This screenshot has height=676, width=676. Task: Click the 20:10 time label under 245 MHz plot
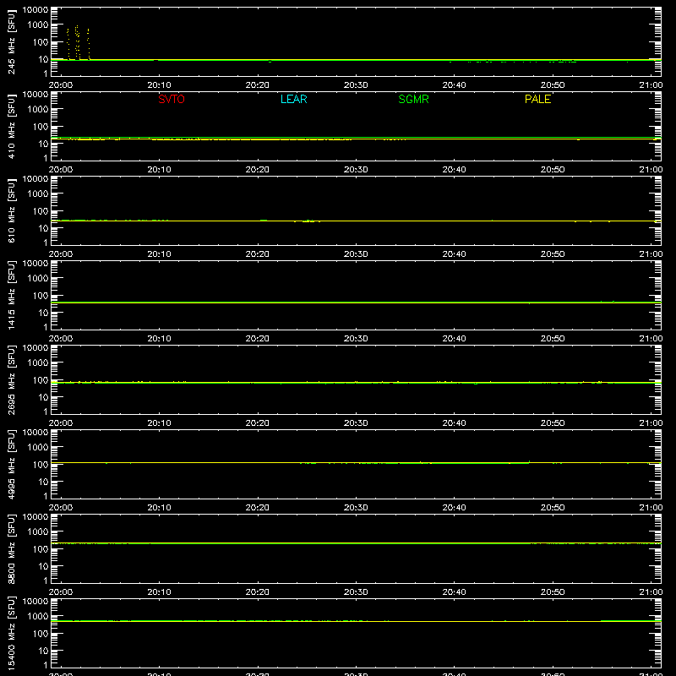[159, 85]
